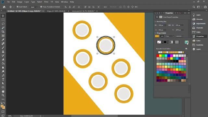Select the Clone Stamp tool
Screen dimensions: 208x117
coord(3,52)
